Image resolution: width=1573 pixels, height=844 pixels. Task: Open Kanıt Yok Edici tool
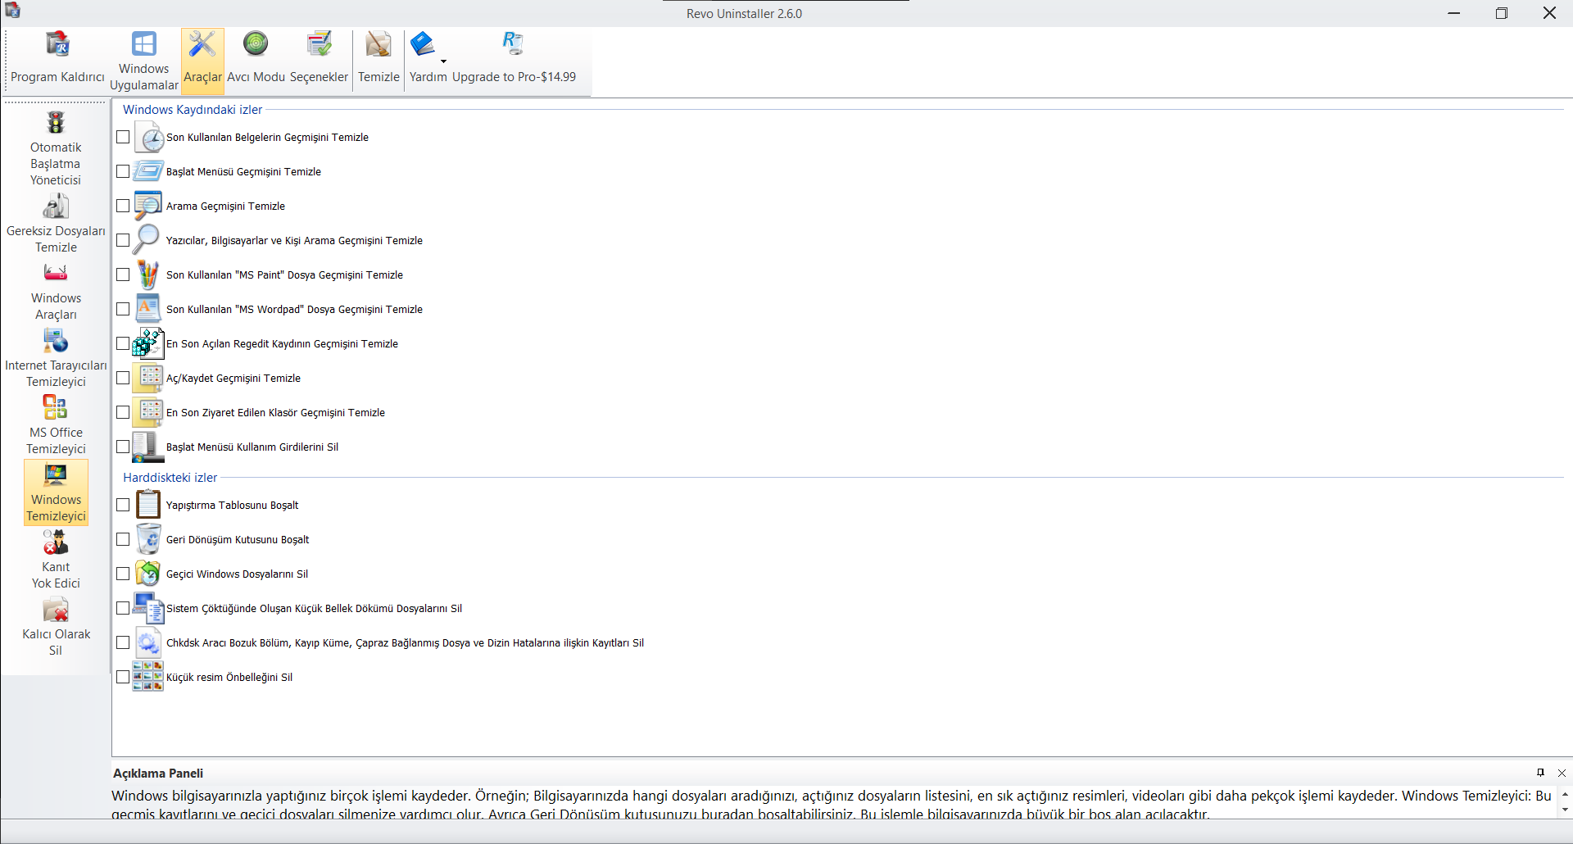(x=56, y=560)
